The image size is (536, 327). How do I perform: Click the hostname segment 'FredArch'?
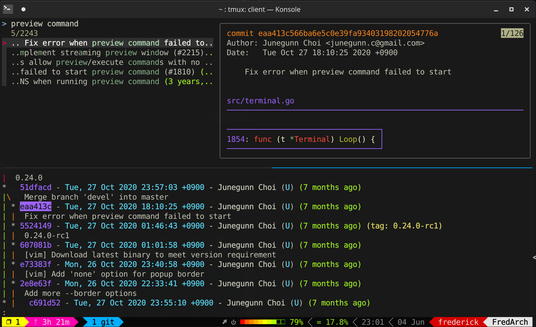[x=510, y=322]
